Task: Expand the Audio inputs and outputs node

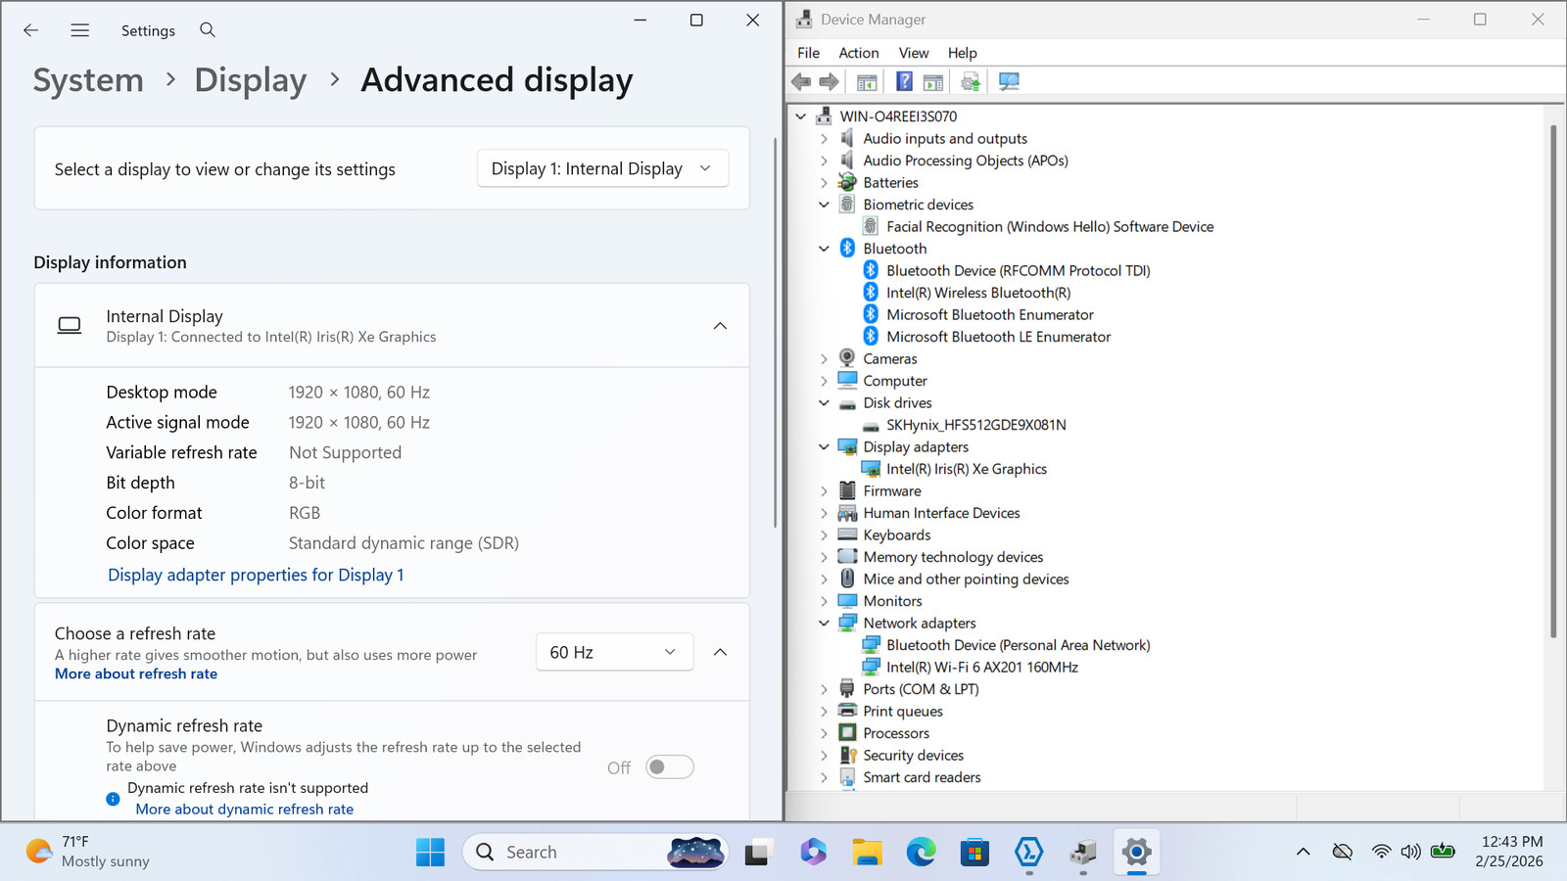Action: 824,139
